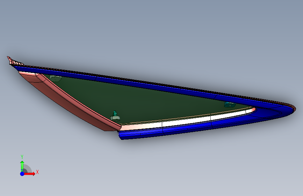Click the red X axis arrow on triad

click(29, 174)
